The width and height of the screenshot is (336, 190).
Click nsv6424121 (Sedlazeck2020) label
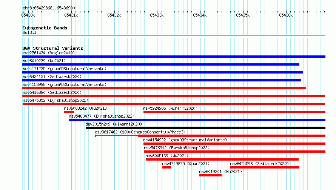tap(52, 77)
